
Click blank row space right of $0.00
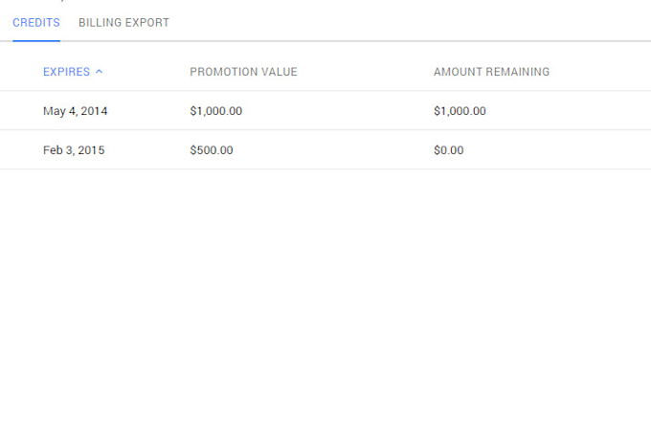point(555,150)
